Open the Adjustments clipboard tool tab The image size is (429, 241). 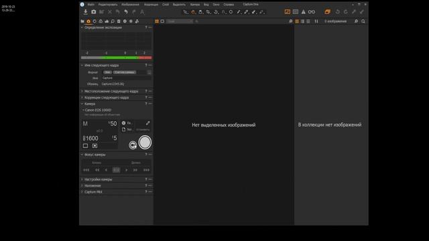pos(119,21)
